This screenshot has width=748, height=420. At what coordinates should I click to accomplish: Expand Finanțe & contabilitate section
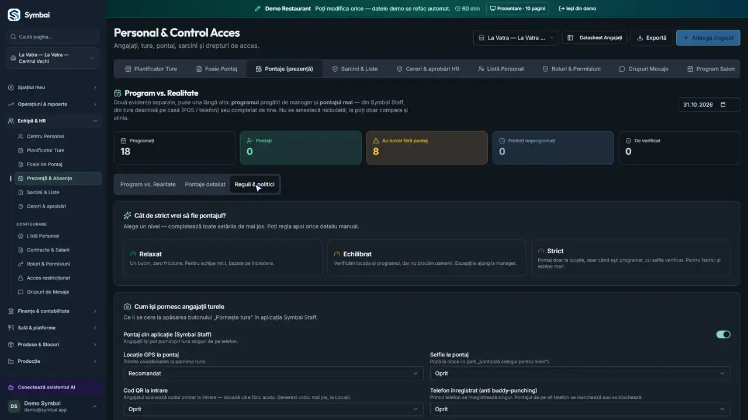click(53, 311)
